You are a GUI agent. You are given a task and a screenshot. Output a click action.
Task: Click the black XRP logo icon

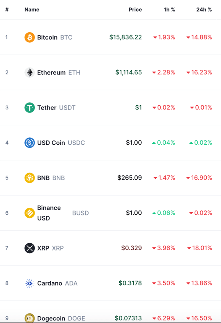pos(30,248)
